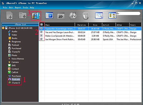Select the iPhone (4.22 GB/14.00 GB) device

pos(20,28)
